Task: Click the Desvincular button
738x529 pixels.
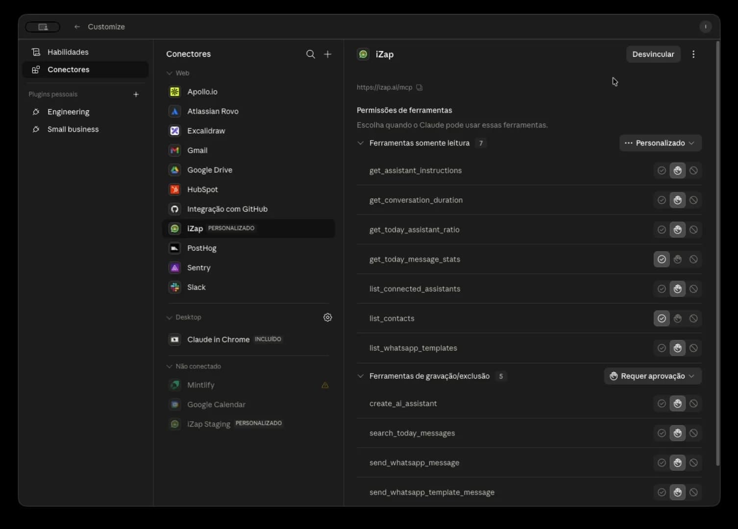Action: pyautogui.click(x=653, y=54)
